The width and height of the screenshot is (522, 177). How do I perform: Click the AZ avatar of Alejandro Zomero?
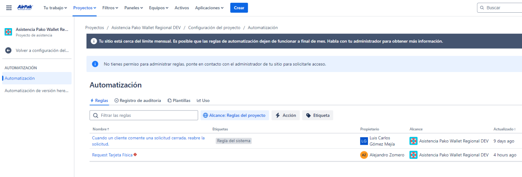(x=364, y=155)
